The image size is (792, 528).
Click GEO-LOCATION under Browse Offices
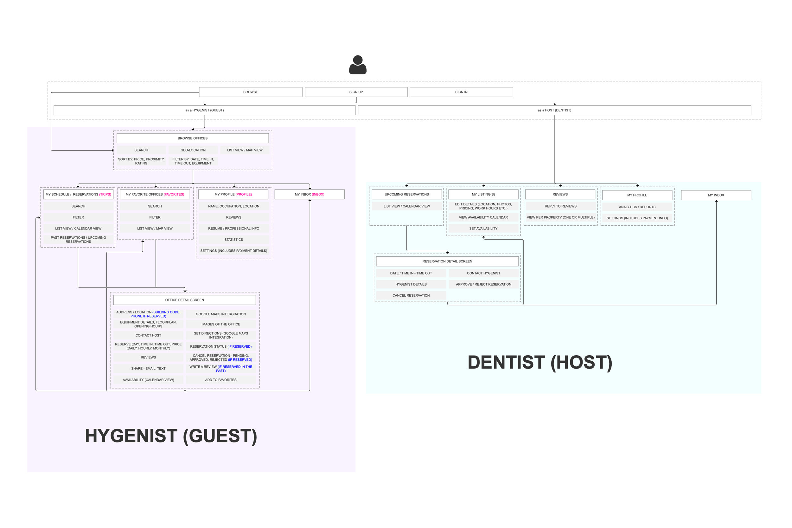coord(193,150)
